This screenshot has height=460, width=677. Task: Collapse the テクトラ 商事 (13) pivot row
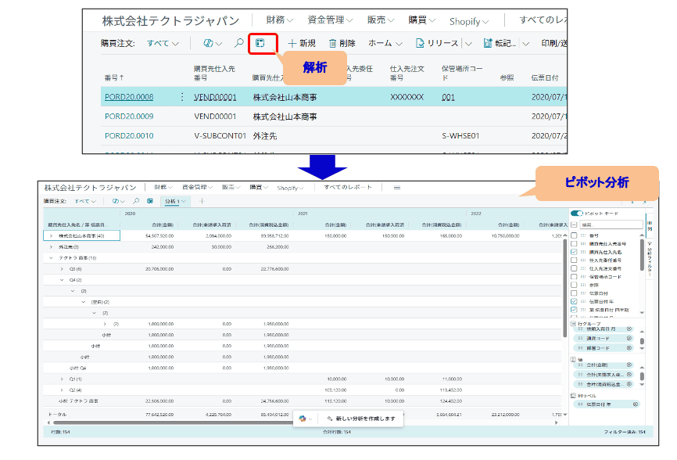coord(51,258)
